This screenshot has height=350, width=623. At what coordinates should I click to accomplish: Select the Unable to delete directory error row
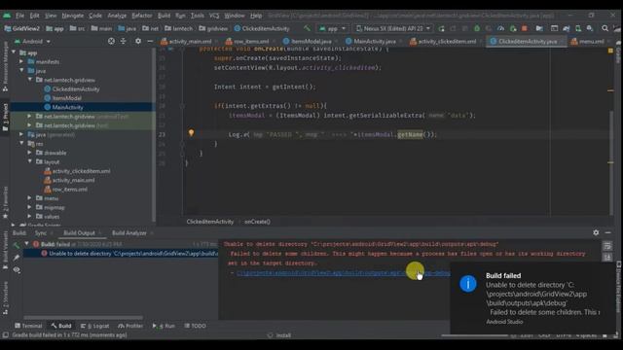[121, 253]
